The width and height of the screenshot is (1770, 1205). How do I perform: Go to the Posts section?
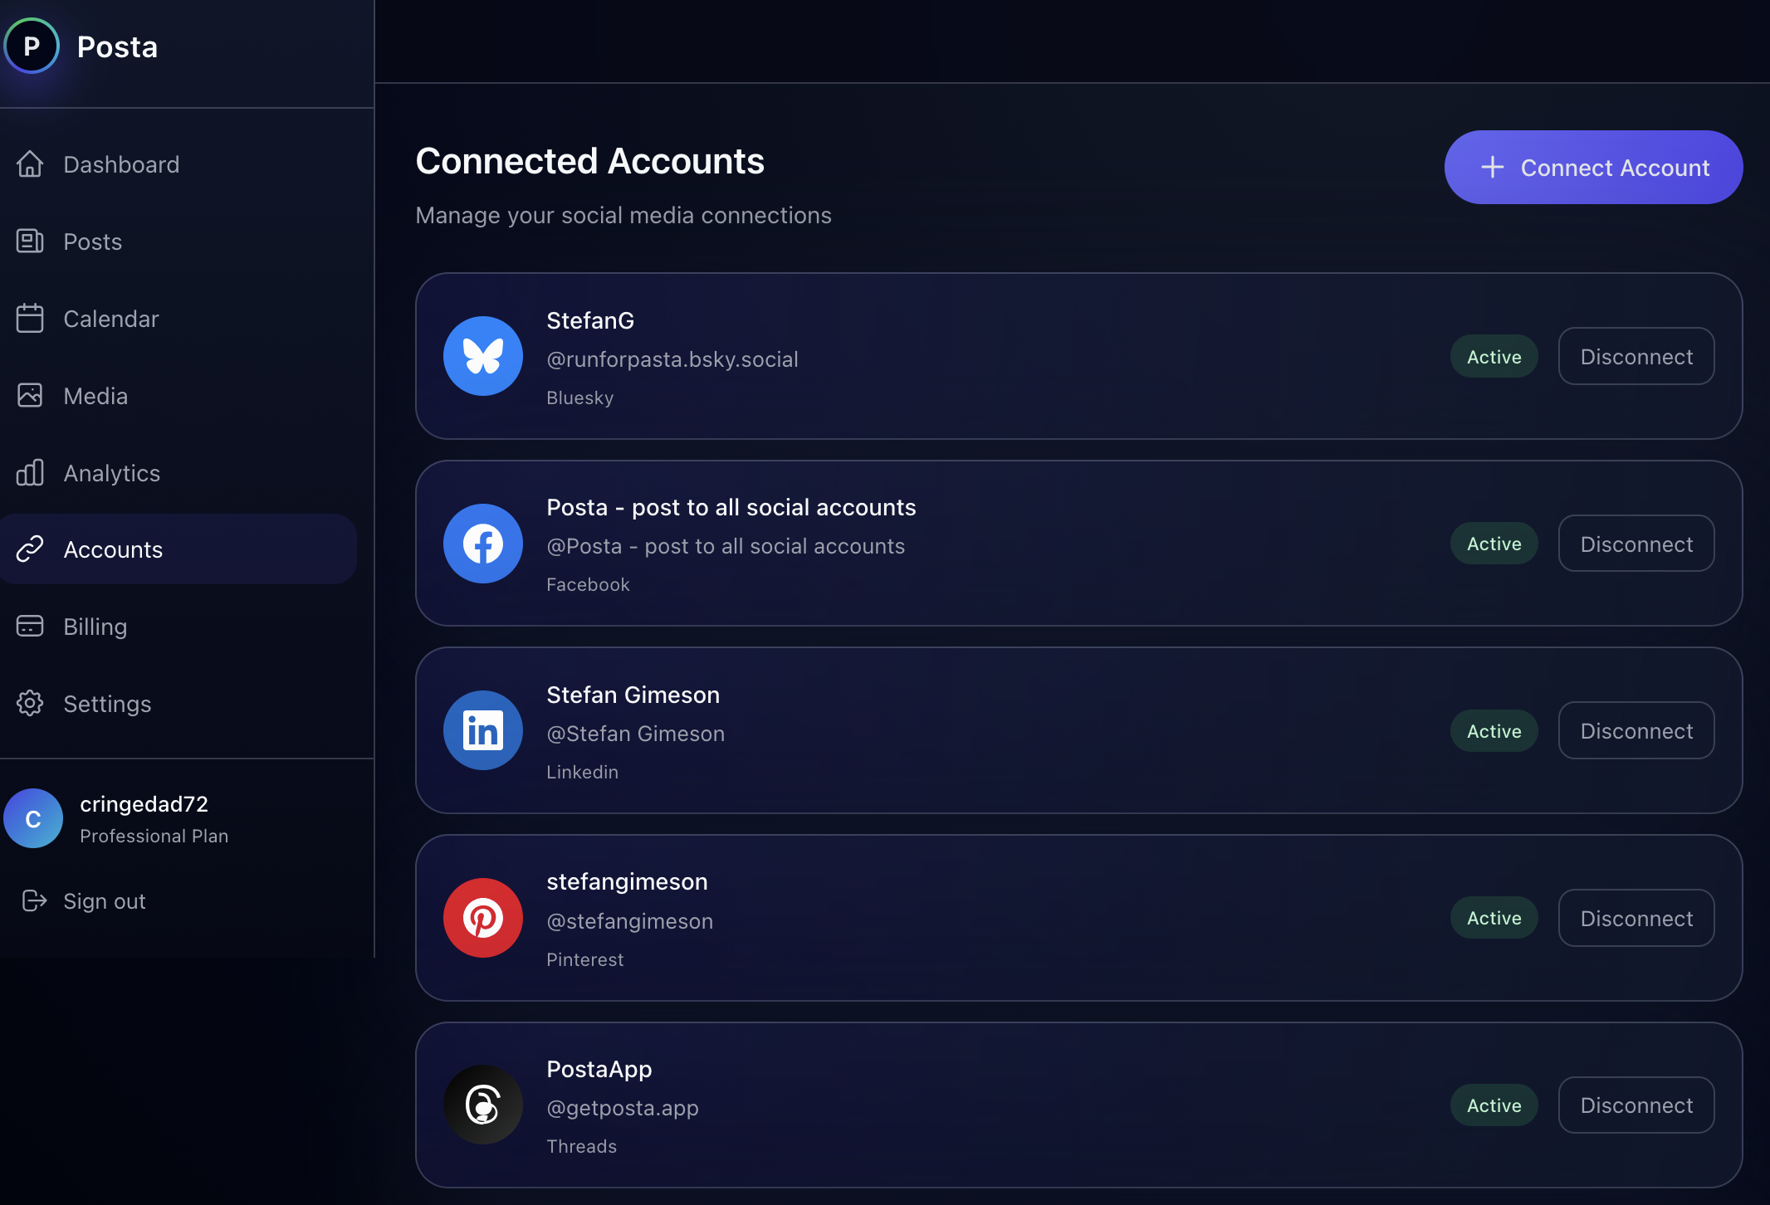point(178,241)
